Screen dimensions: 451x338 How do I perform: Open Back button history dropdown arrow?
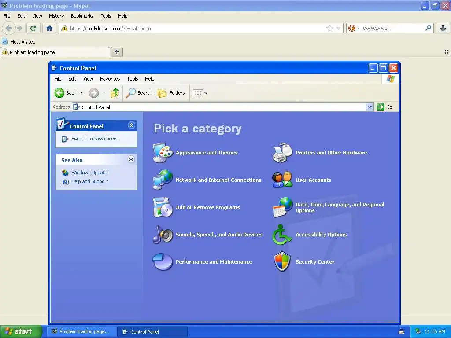81,93
